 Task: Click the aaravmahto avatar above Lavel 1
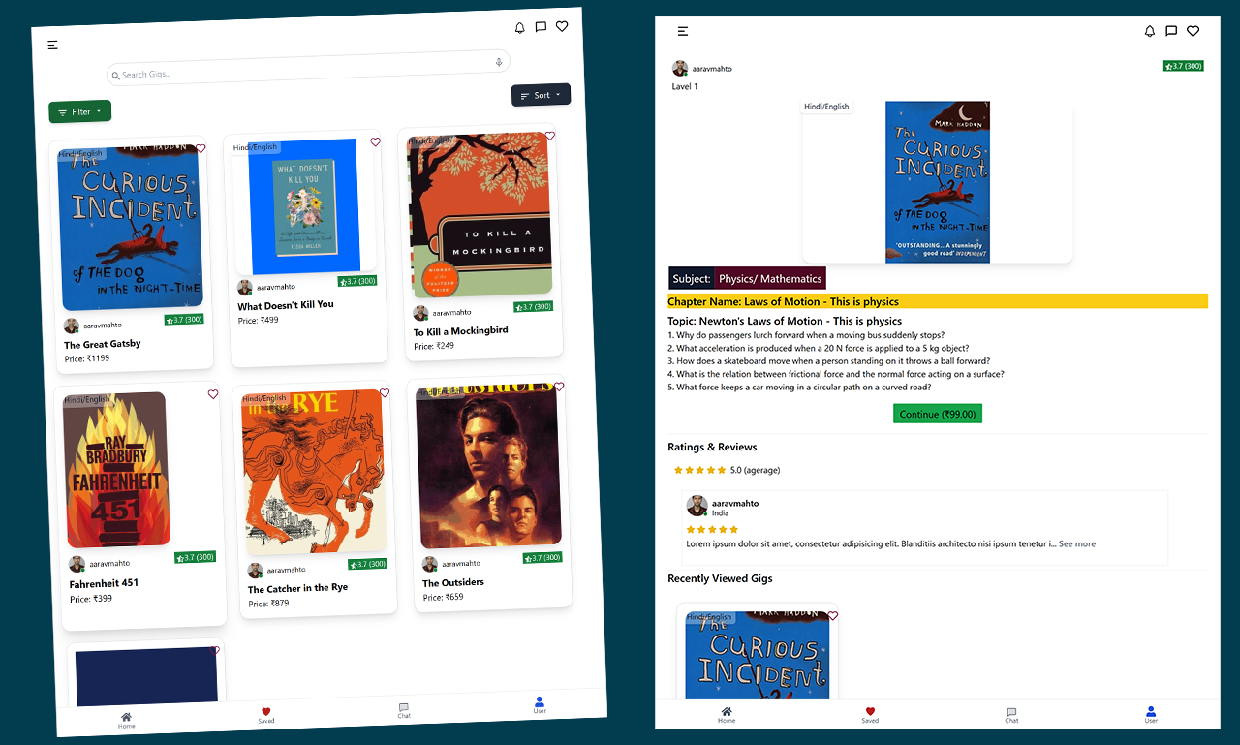tap(680, 69)
